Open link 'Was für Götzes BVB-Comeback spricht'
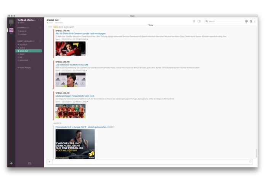The height and width of the screenshot is (188, 265). click(80, 33)
